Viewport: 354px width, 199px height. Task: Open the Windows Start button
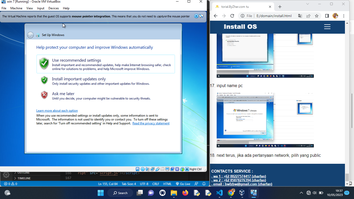tap(101, 193)
